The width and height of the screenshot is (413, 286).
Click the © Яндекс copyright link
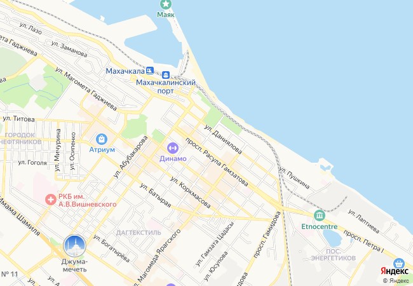pos(396,281)
